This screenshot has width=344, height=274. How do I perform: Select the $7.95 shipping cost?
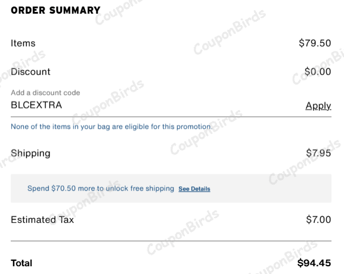coord(318,153)
